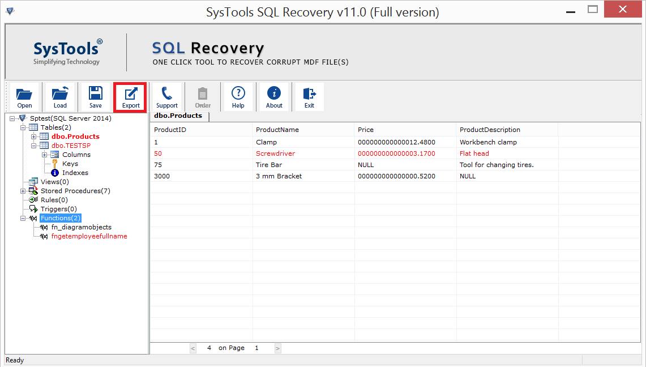Click the fngetemployeefullname function icon
Image resolution: width=646 pixels, height=367 pixels.
coord(44,236)
